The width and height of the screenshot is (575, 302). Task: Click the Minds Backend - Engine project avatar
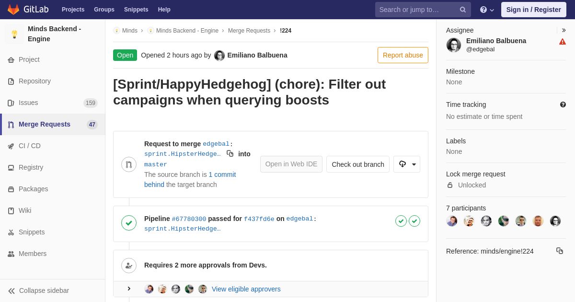14,34
